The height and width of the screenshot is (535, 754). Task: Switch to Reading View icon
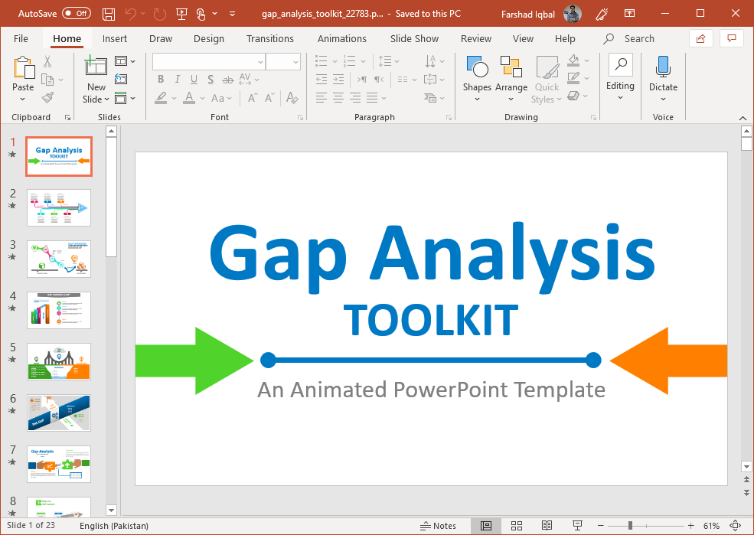[547, 526]
